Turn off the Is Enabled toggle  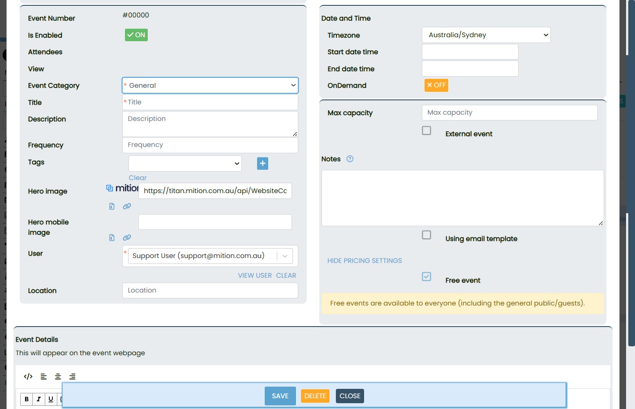pos(136,35)
